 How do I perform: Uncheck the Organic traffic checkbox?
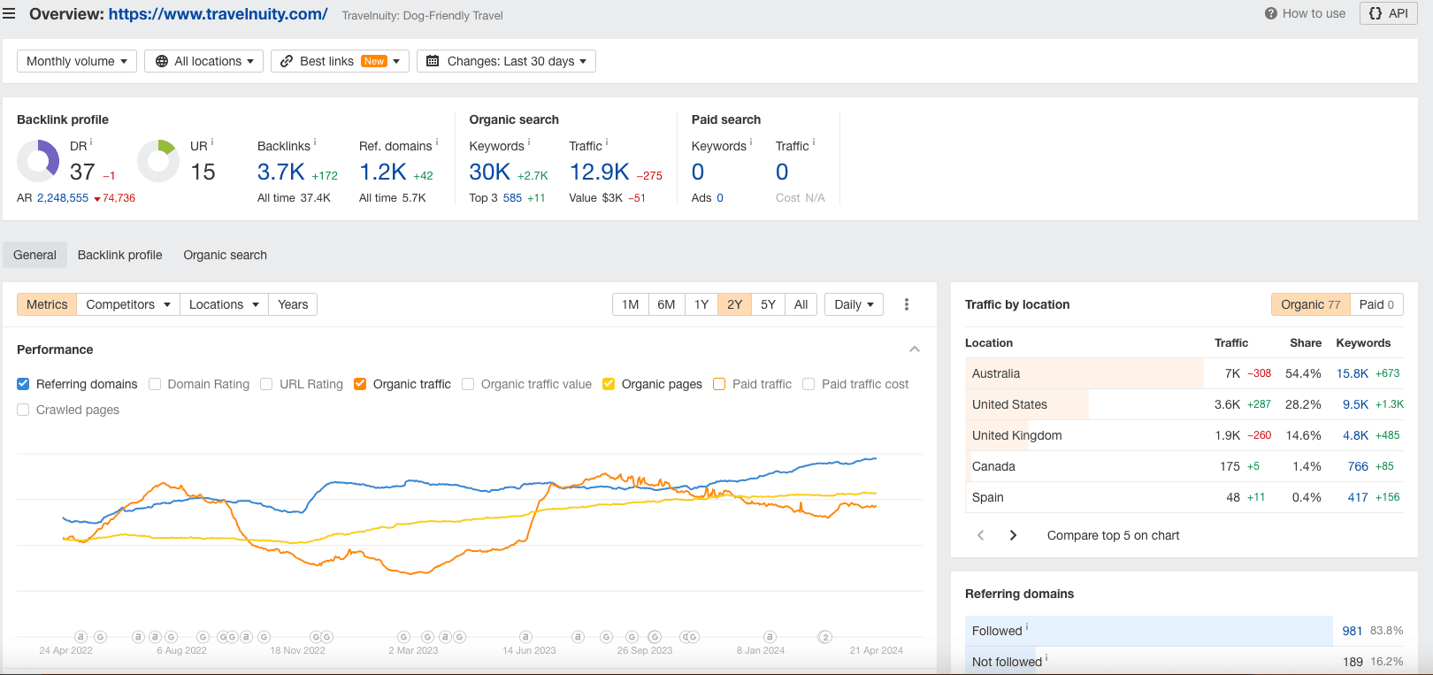coord(360,384)
